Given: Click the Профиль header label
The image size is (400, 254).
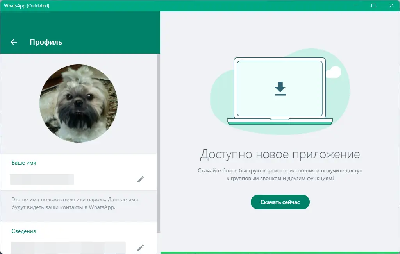Looking at the screenshot, I should click(46, 42).
